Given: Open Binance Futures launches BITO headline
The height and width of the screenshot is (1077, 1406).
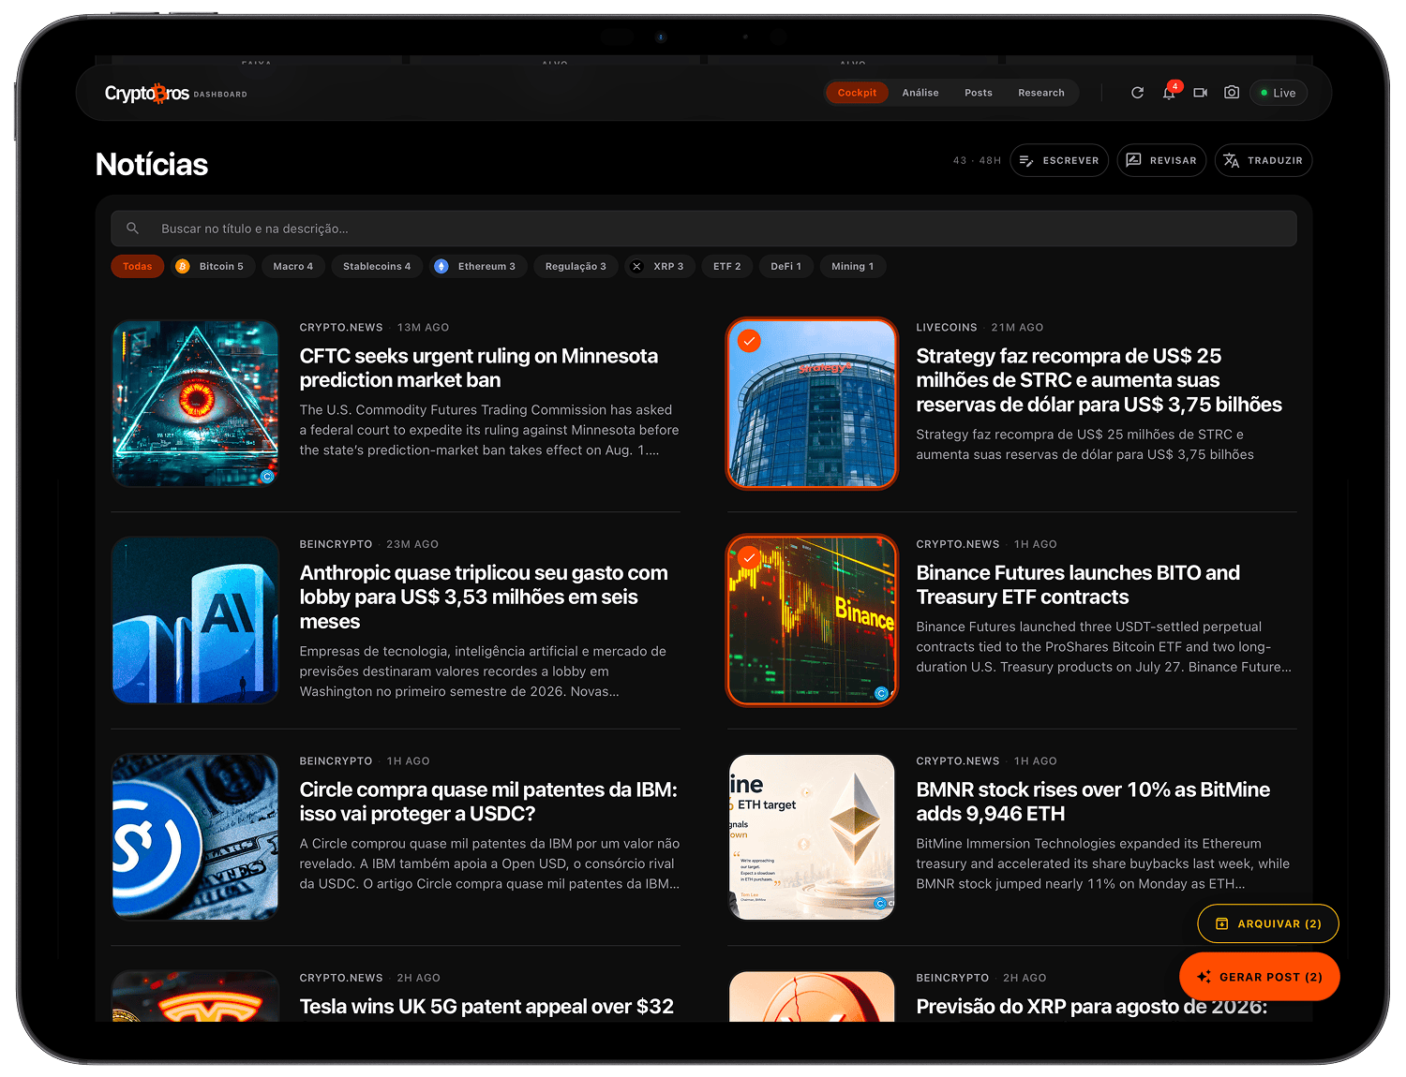Looking at the screenshot, I should [x=1078, y=585].
